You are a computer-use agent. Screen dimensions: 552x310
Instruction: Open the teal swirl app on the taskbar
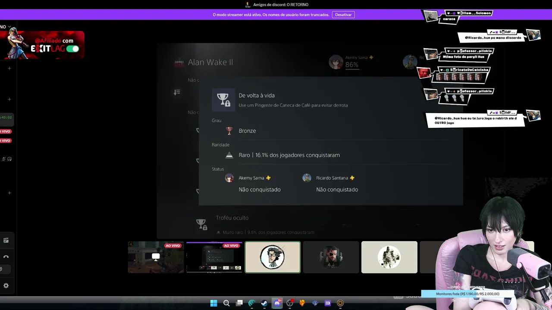click(252, 303)
